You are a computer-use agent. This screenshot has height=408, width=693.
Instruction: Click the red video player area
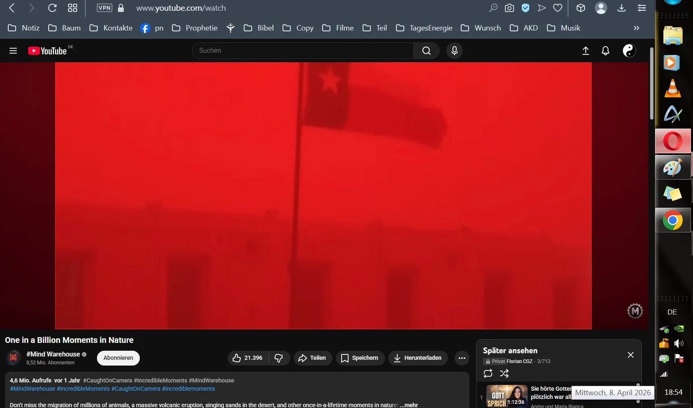(x=323, y=196)
